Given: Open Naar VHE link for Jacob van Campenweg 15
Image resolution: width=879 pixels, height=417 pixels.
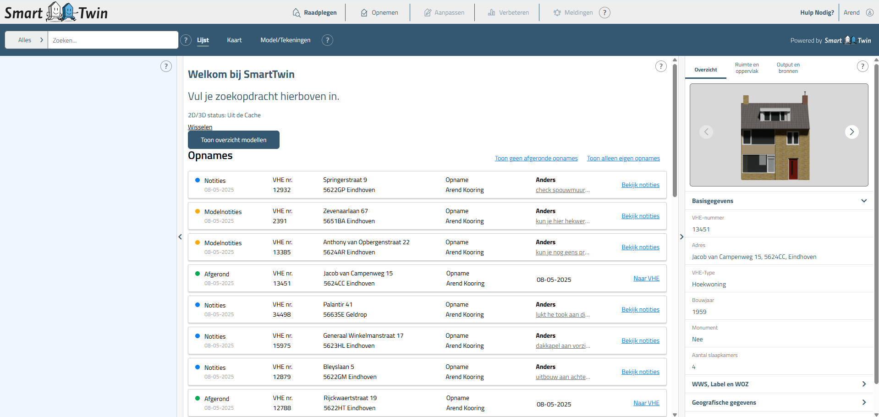Looking at the screenshot, I should (x=646, y=279).
